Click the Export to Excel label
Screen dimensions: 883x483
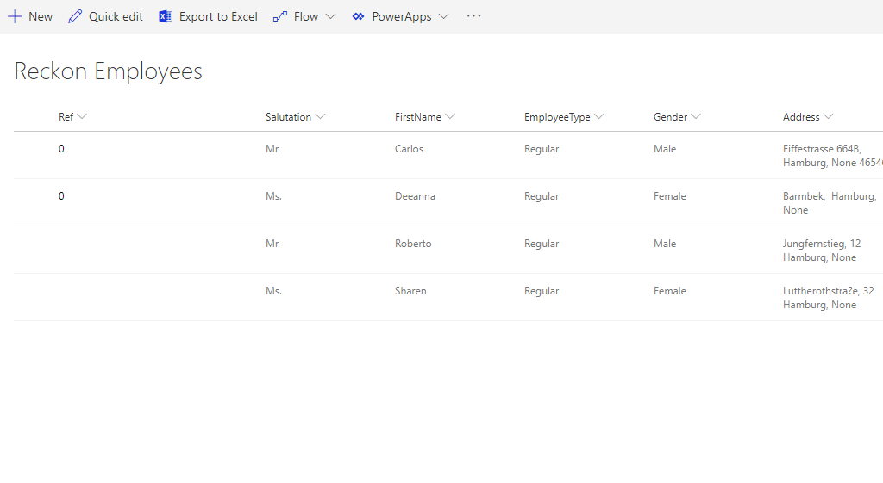(218, 16)
